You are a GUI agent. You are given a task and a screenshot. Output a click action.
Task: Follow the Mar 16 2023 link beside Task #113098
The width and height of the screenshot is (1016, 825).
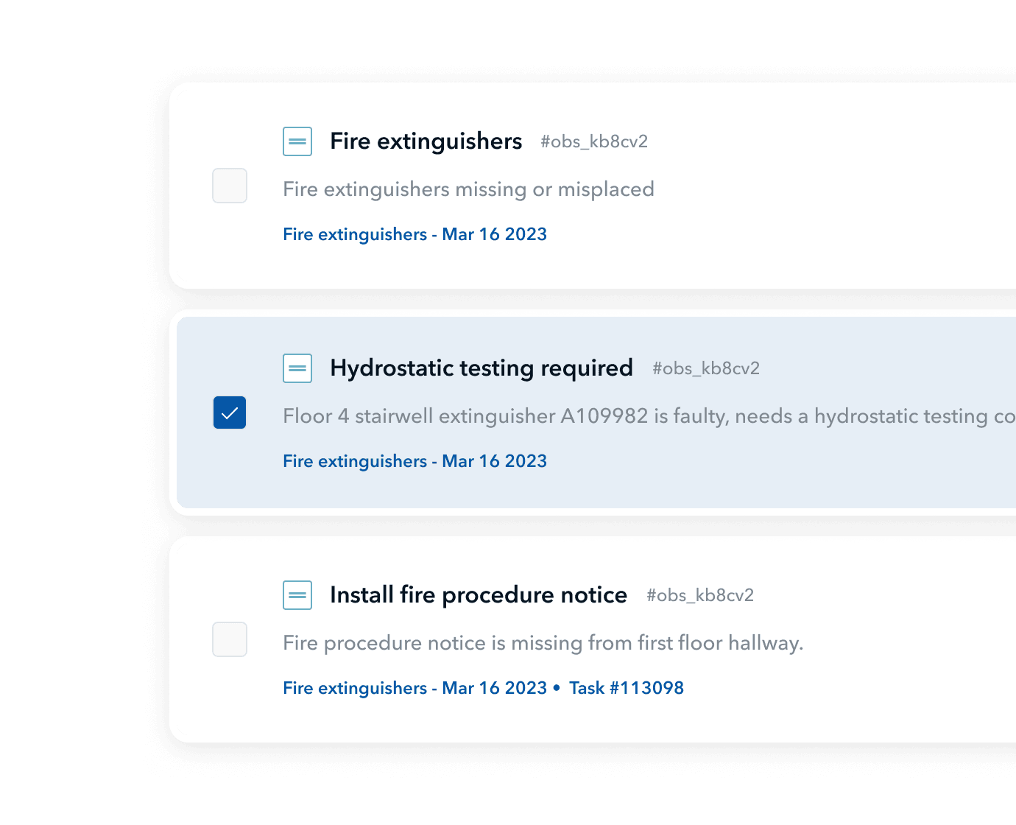click(x=414, y=688)
